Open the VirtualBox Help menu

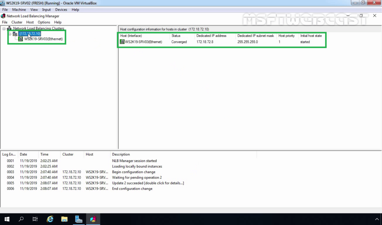point(75,10)
